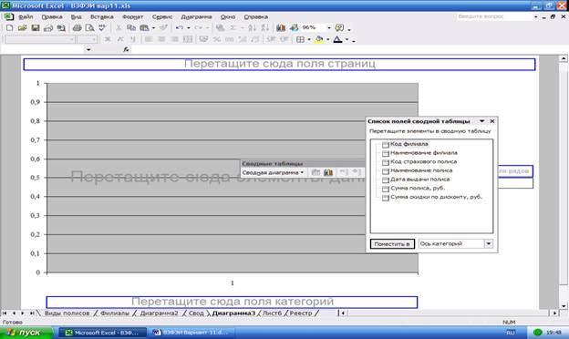Switch to the Диаграмма2 sheet tab
Screen dimensions: 569x339
point(160,313)
